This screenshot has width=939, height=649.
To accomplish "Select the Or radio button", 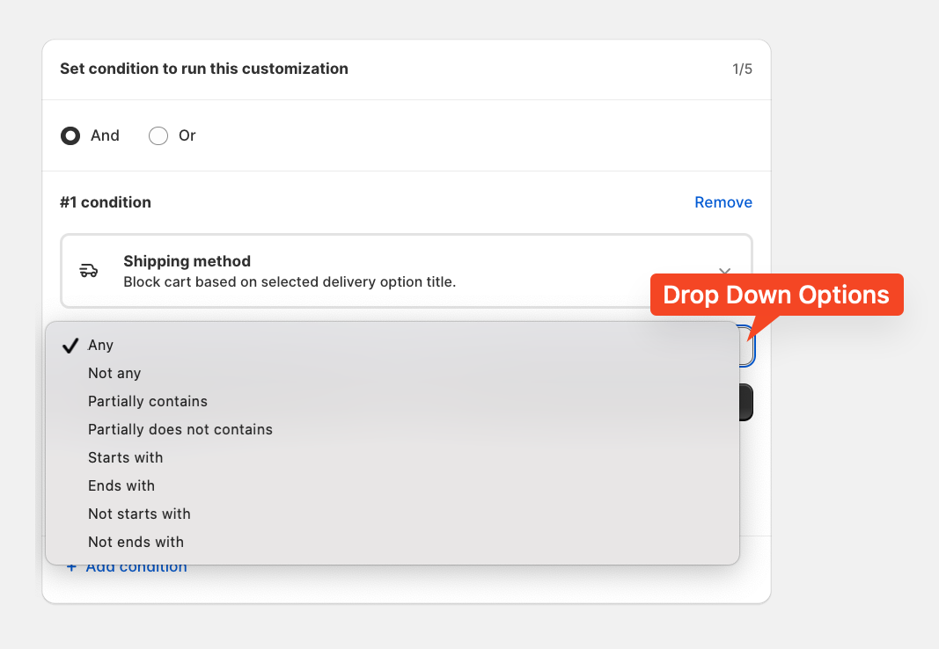I will point(158,135).
